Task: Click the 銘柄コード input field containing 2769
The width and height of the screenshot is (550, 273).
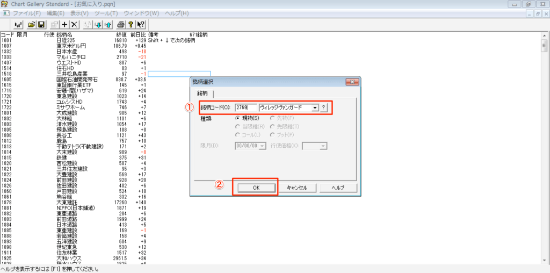Action: [247, 107]
